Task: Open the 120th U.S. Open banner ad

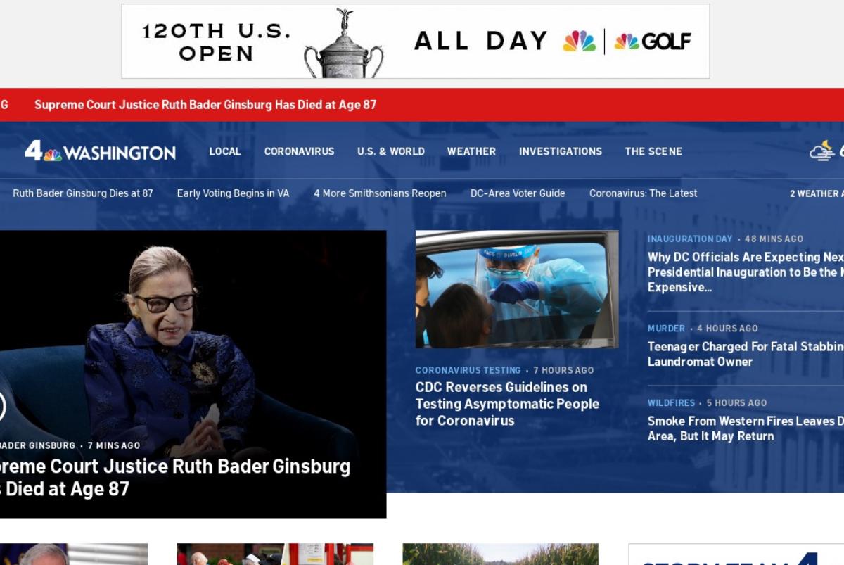Action: click(415, 41)
